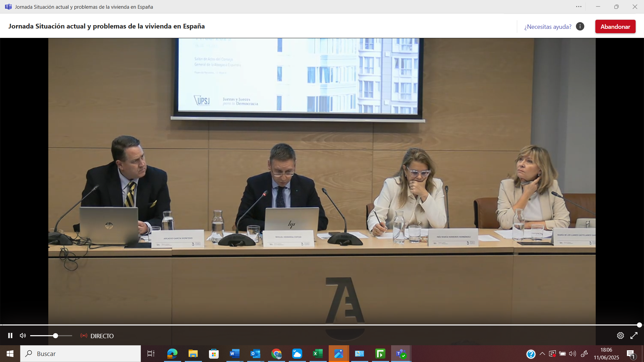Click the info icon beside help link
This screenshot has width=644, height=362.
pos(580,26)
